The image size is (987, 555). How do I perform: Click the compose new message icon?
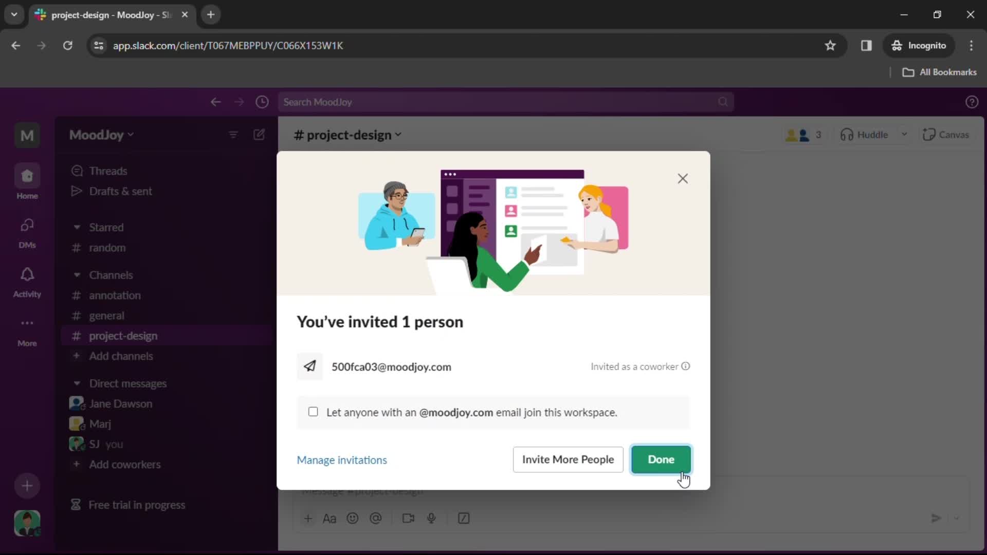point(260,135)
